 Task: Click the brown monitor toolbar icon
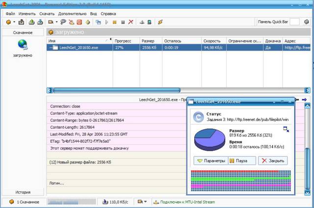51,22
